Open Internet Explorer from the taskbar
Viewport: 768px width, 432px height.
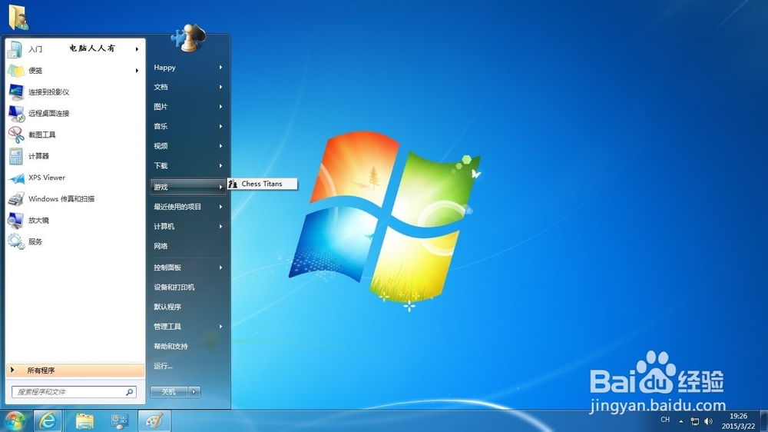pyautogui.click(x=48, y=421)
